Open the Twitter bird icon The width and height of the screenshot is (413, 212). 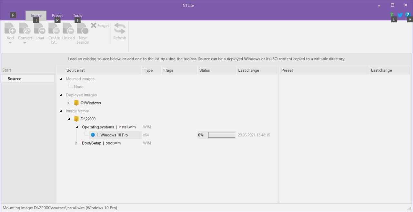400,15
